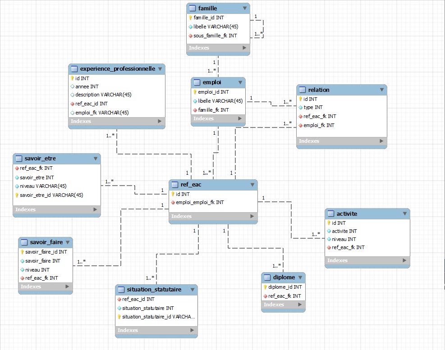445x350 pixels.
Task: Expand Indexes in the relation table
Action: (x=381, y=141)
